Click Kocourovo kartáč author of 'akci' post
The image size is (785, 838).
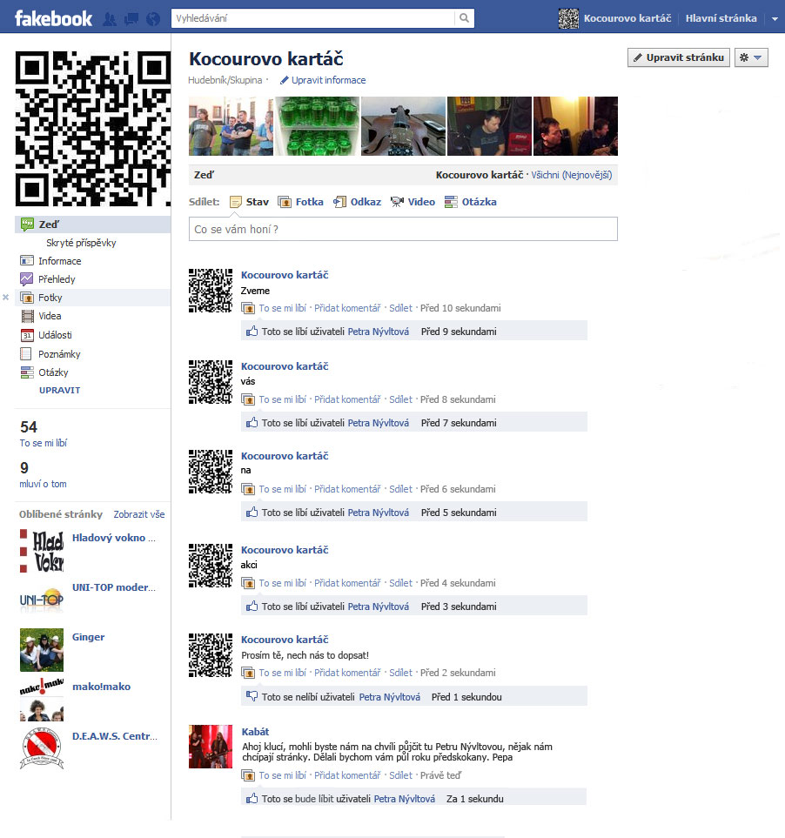285,550
